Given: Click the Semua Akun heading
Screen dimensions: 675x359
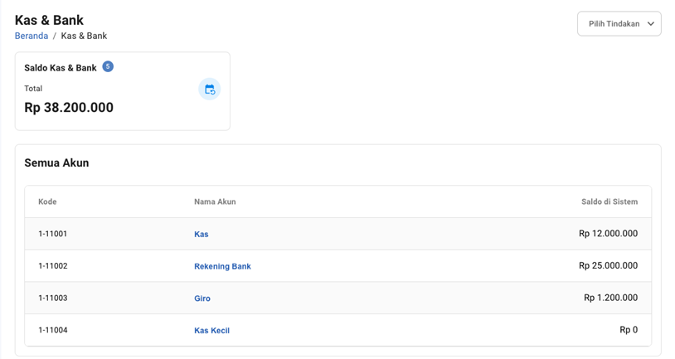Looking at the screenshot, I should click(x=56, y=163).
